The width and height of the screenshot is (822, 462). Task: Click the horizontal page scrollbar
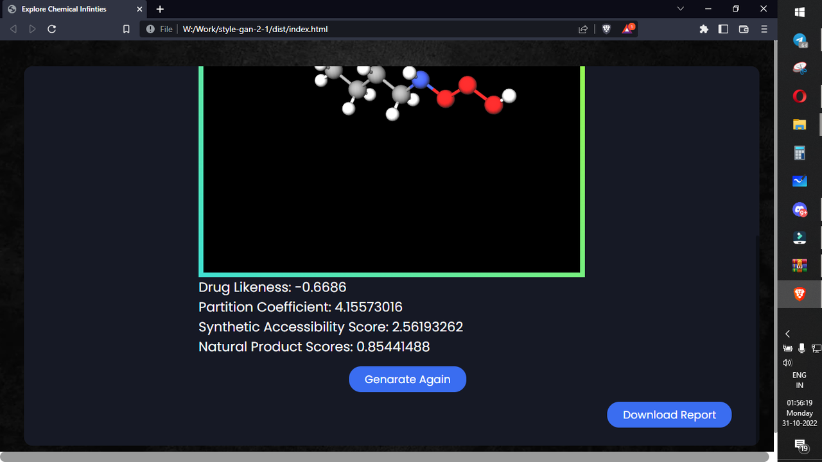(x=385, y=457)
